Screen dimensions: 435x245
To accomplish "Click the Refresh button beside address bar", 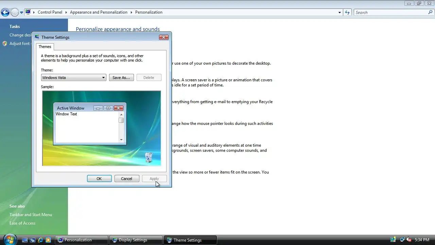I will [x=347, y=12].
